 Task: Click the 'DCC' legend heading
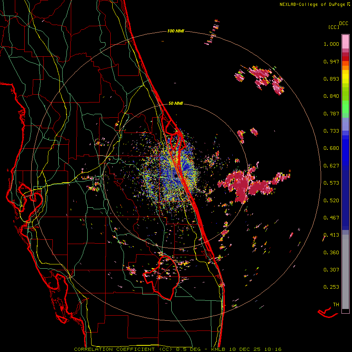click(343, 23)
